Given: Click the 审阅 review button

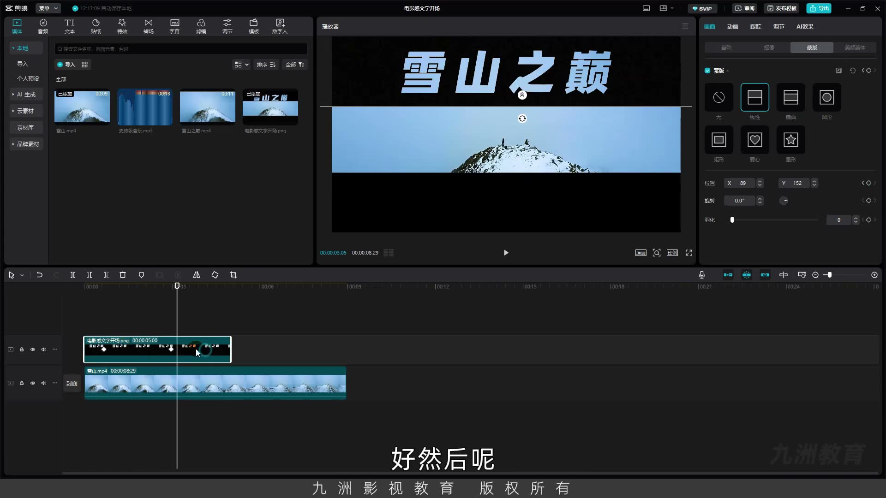Looking at the screenshot, I should point(744,8).
